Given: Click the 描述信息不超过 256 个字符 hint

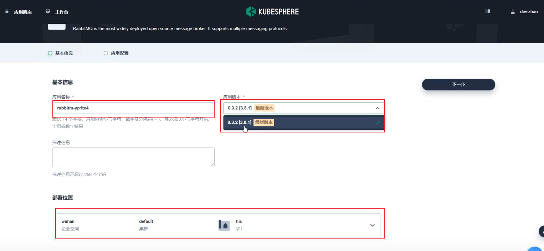Looking at the screenshot, I should 79,174.
